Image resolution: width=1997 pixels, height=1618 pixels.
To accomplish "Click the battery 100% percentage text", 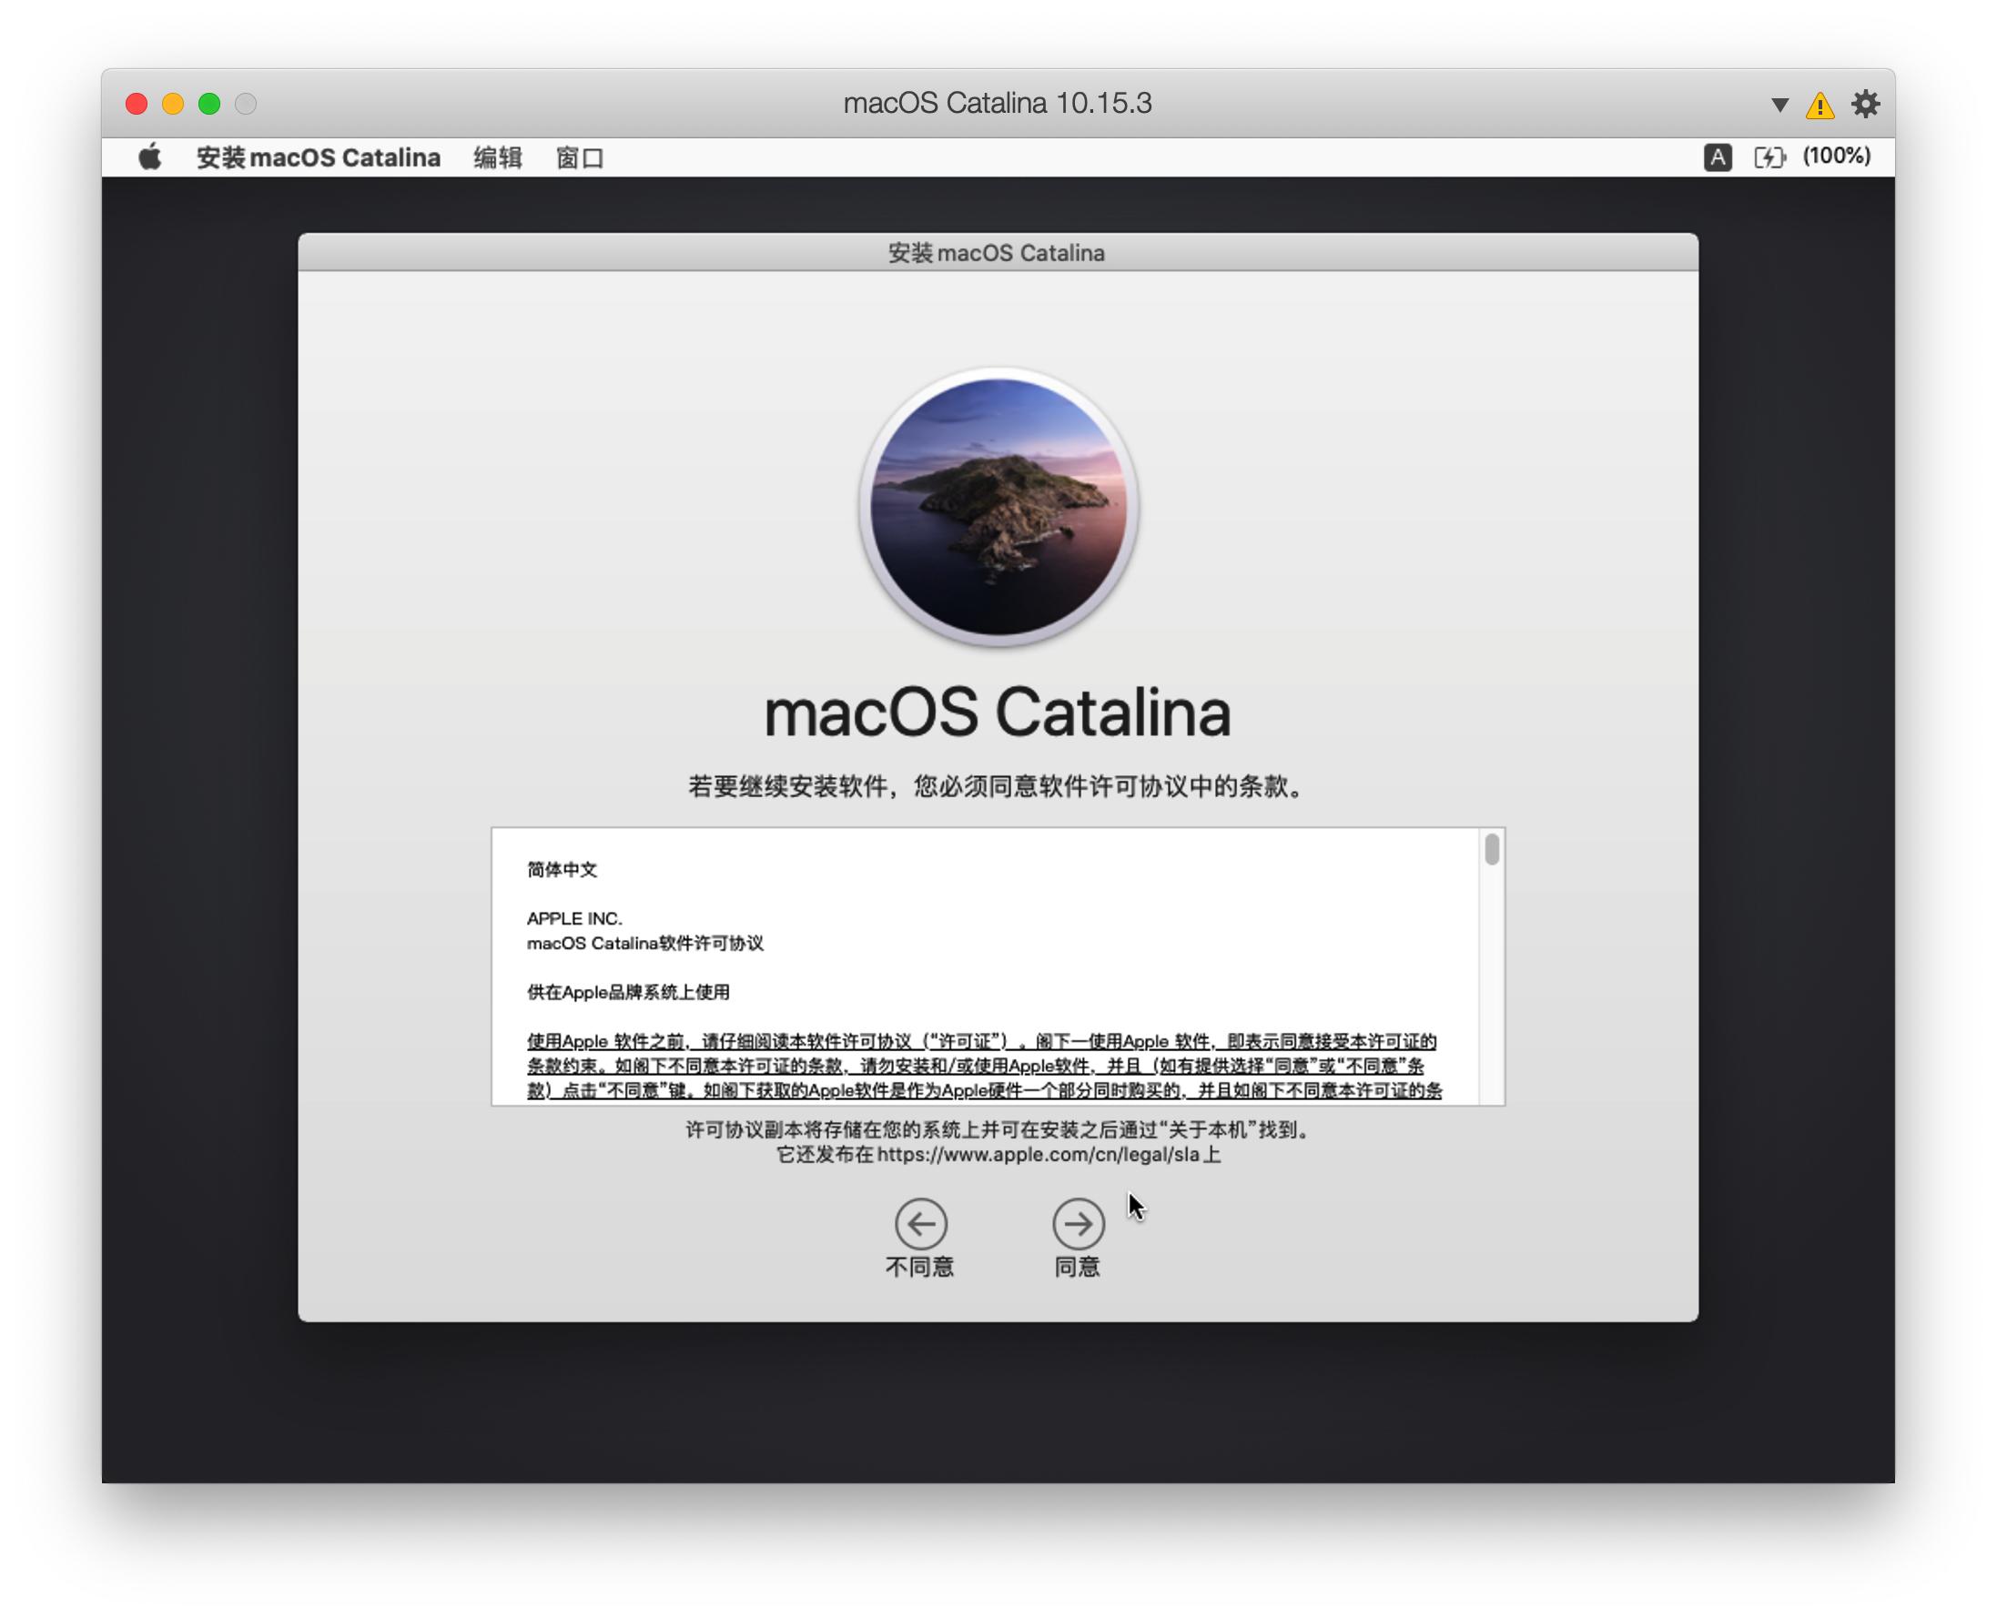I will pos(1836,156).
